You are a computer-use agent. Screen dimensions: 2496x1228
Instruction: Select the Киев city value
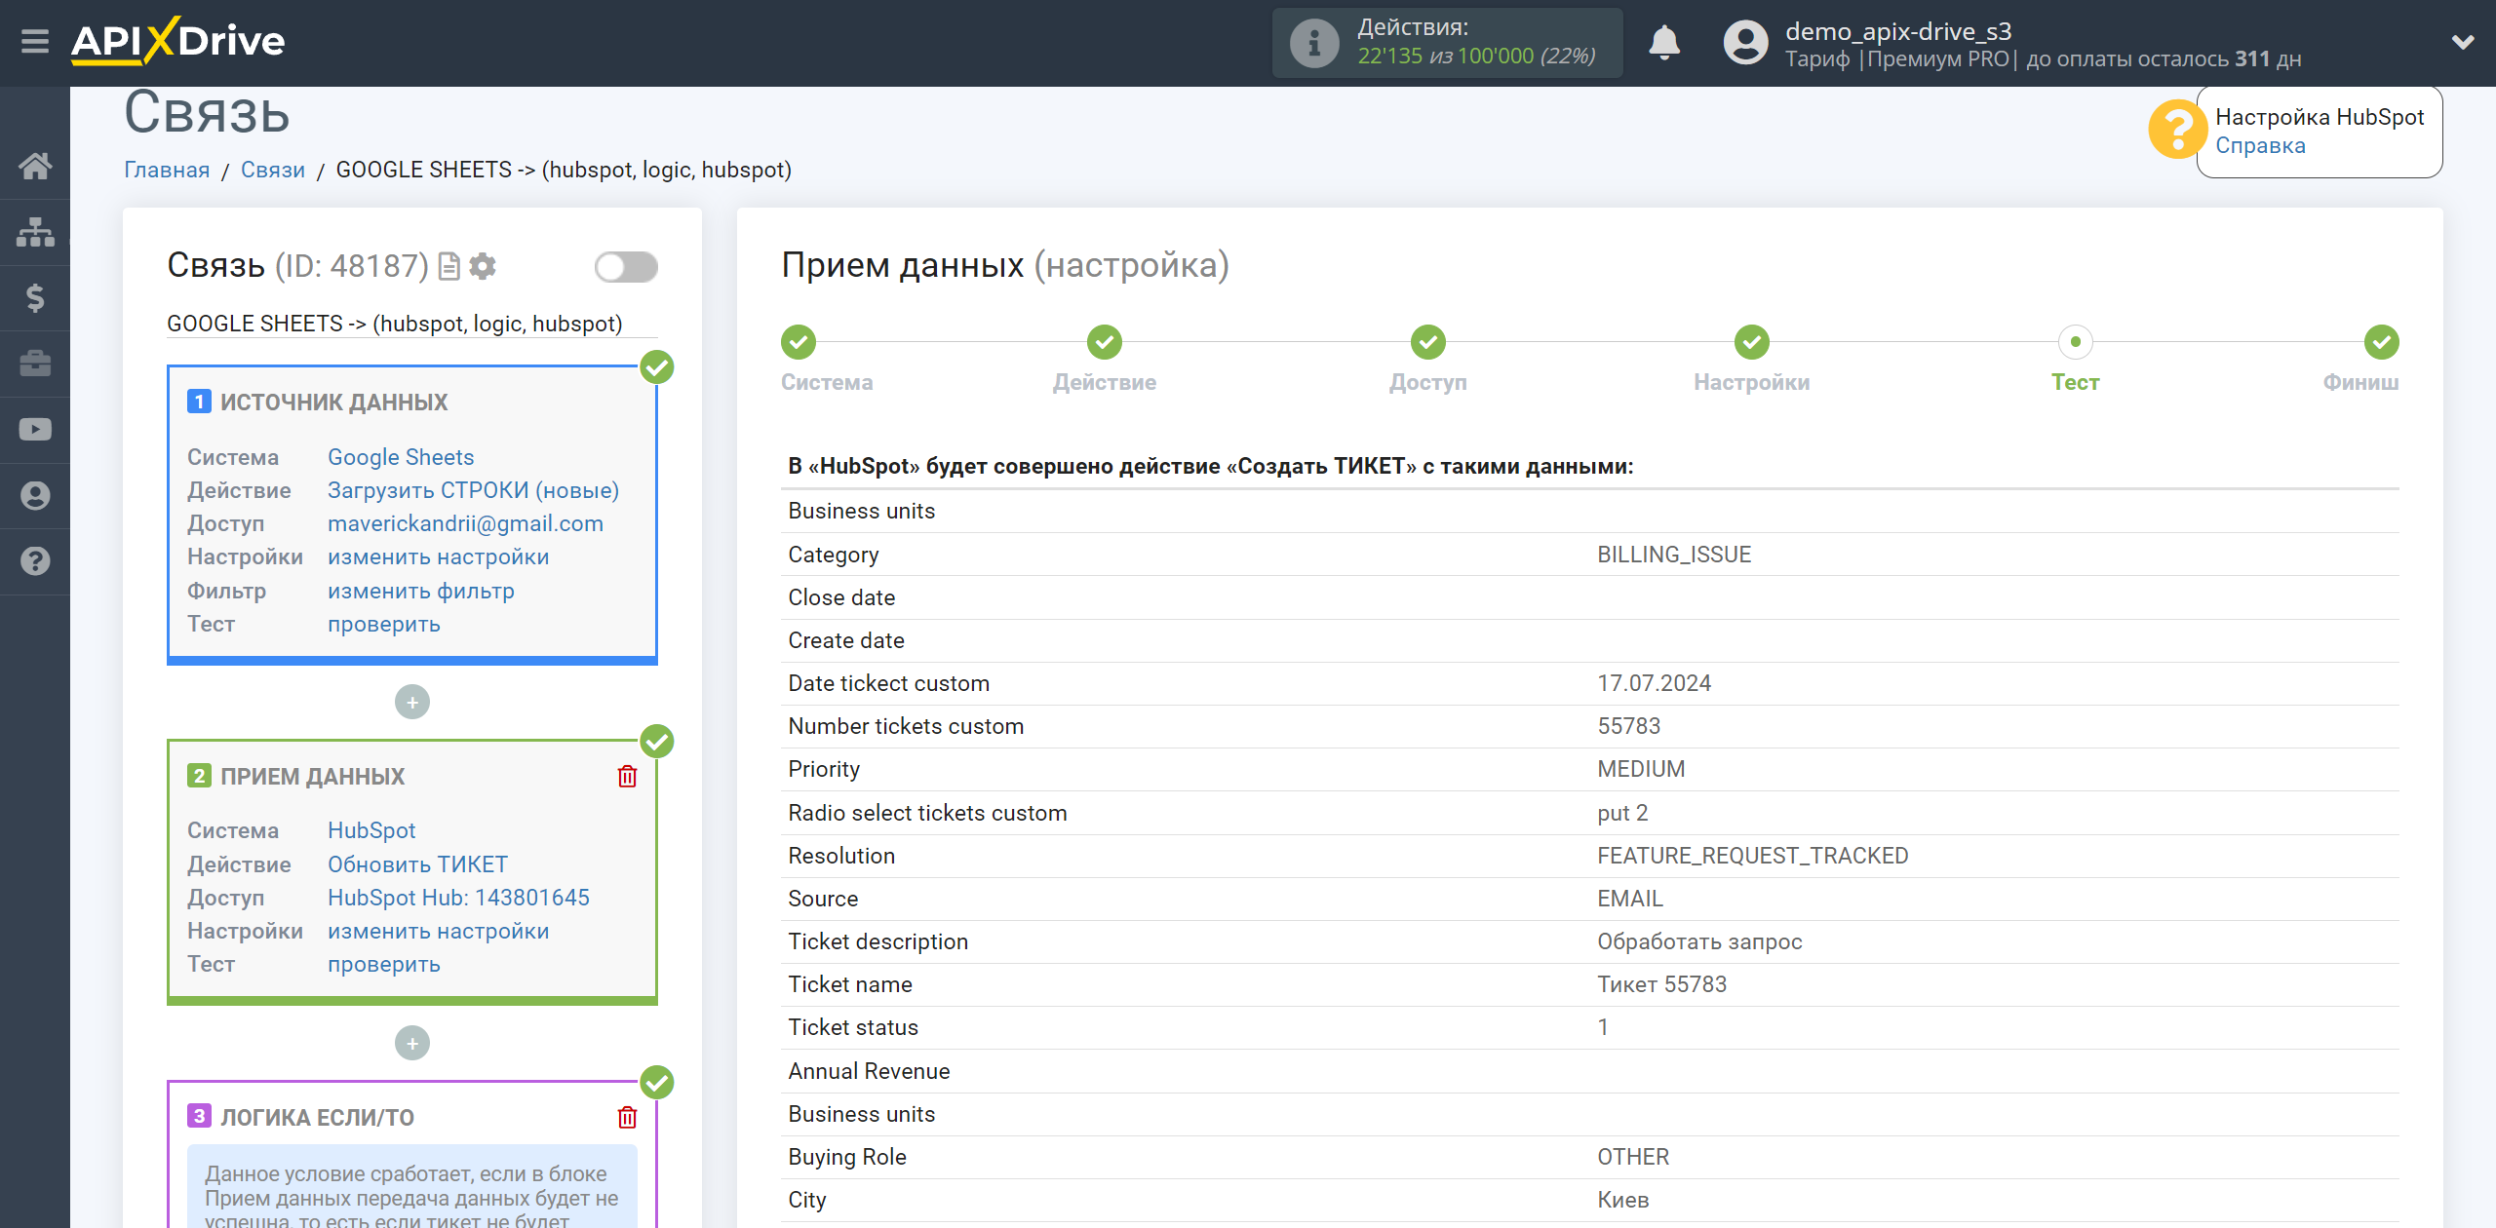1622,1200
